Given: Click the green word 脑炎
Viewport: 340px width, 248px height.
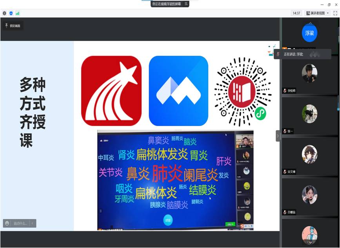Looking at the screenshot, I should tap(190, 142).
